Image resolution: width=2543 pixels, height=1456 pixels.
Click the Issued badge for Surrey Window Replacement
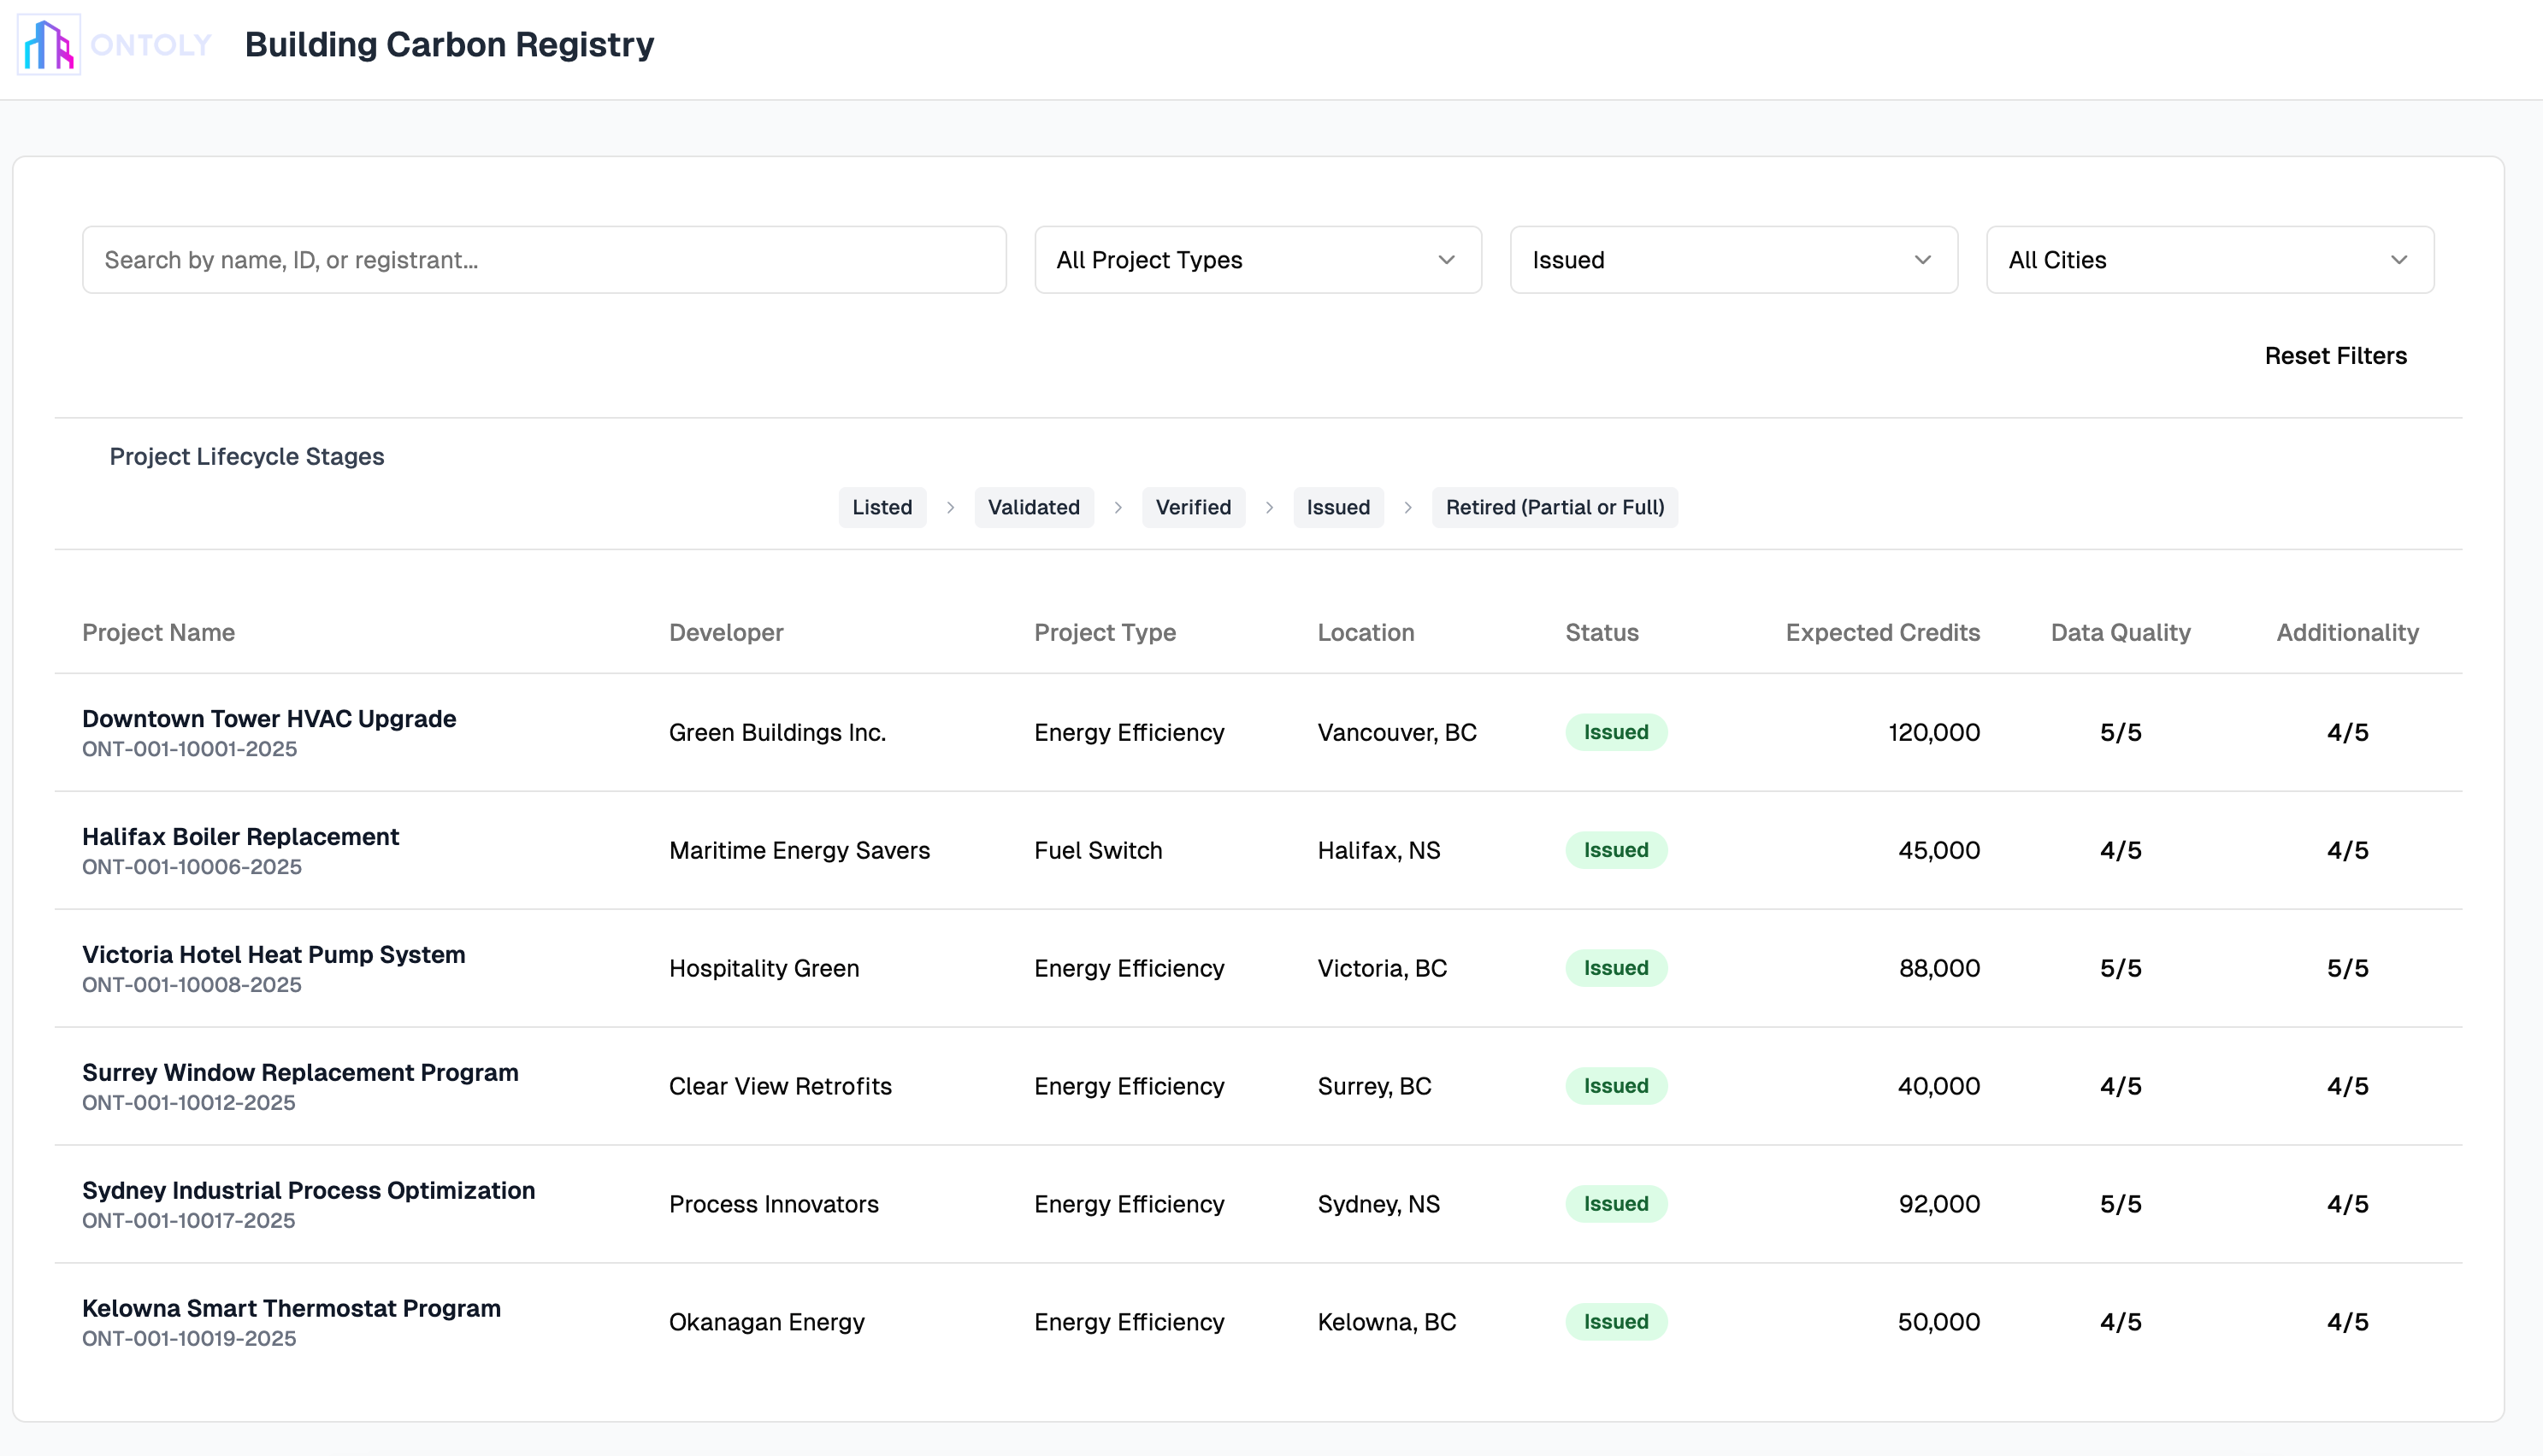click(x=1614, y=1086)
